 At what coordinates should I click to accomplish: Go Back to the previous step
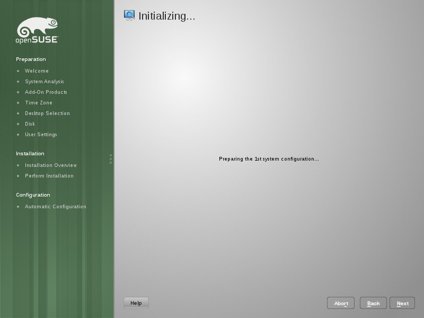coord(373,303)
